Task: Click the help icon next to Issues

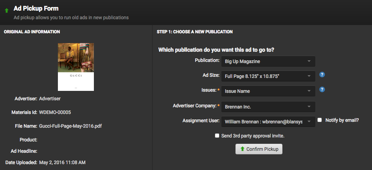Action: tap(322, 90)
